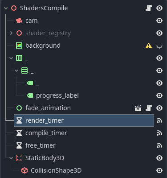
Task: Click free_timer signal connections icon
Action: (x=159, y=145)
